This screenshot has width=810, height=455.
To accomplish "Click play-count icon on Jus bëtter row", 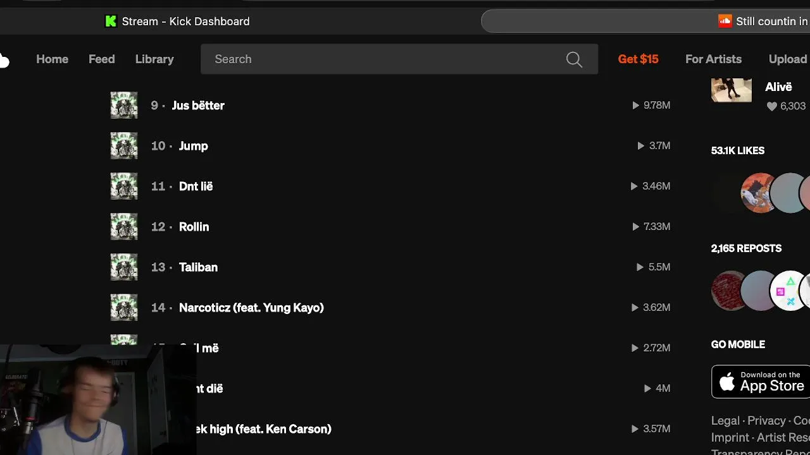I will point(636,106).
